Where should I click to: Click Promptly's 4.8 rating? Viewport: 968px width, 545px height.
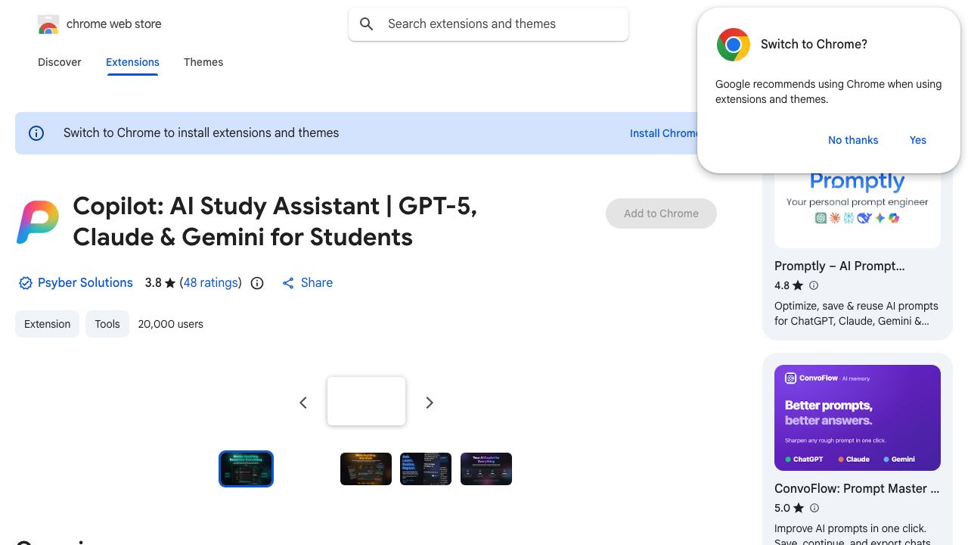point(782,285)
